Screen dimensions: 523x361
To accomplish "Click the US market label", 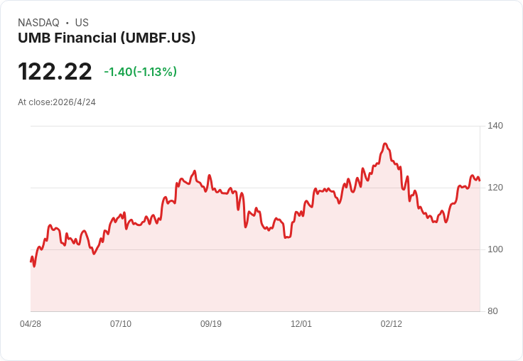I will point(82,23).
